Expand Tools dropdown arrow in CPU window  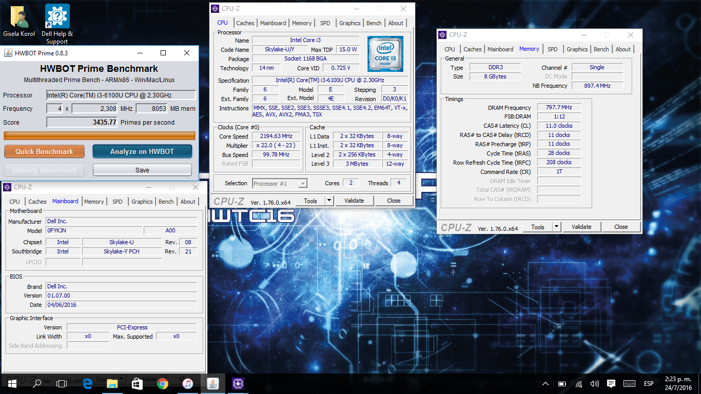coord(329,201)
